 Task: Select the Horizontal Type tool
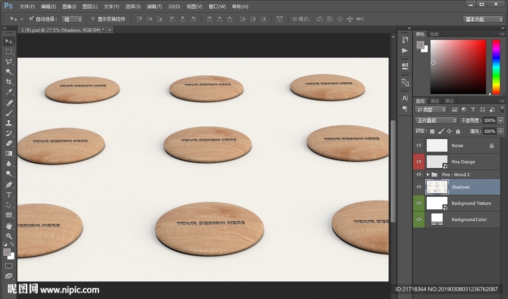coord(9,195)
